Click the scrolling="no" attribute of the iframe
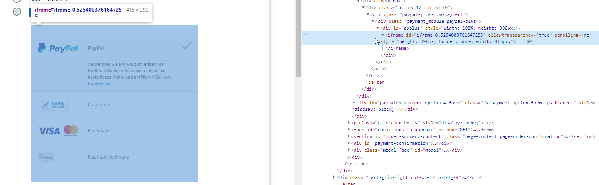 [573, 35]
